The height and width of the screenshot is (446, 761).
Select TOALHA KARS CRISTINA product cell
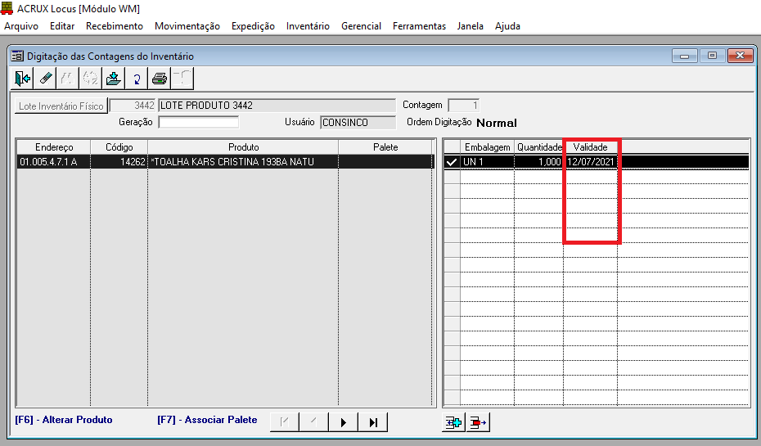click(x=243, y=161)
